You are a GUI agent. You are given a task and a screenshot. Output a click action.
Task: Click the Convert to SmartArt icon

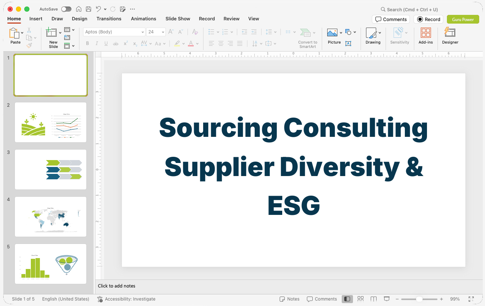(305, 33)
